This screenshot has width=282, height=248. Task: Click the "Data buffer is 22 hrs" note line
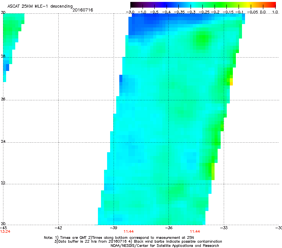[138, 242]
